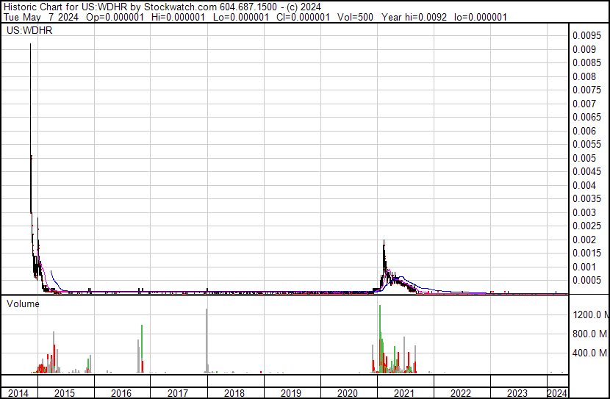Click the 2020 year label

pos(348,393)
